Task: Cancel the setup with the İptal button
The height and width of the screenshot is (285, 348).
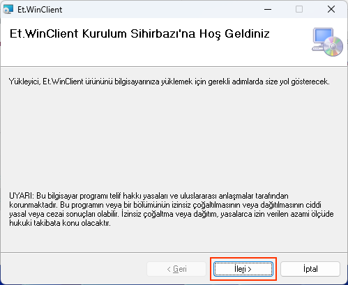Action: tap(310, 269)
